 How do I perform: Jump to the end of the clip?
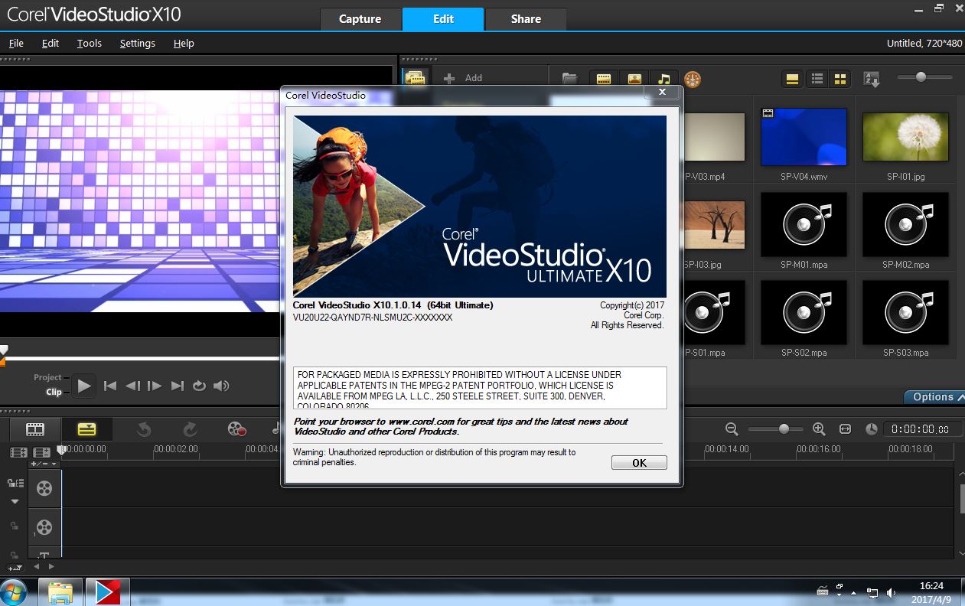coord(178,386)
